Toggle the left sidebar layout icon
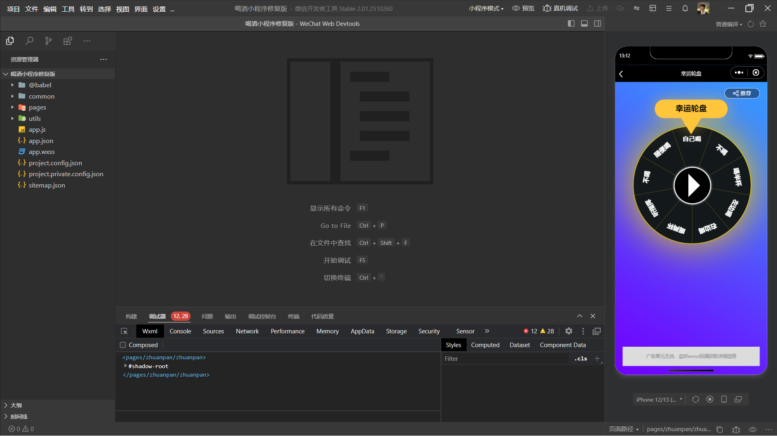Image resolution: width=777 pixels, height=436 pixels. click(571, 24)
